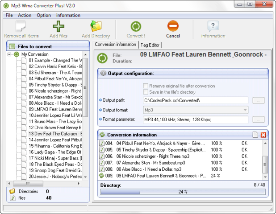Select 16 Lady Gaga - The Edge Of
This screenshot has width=276, height=214.
point(55,152)
